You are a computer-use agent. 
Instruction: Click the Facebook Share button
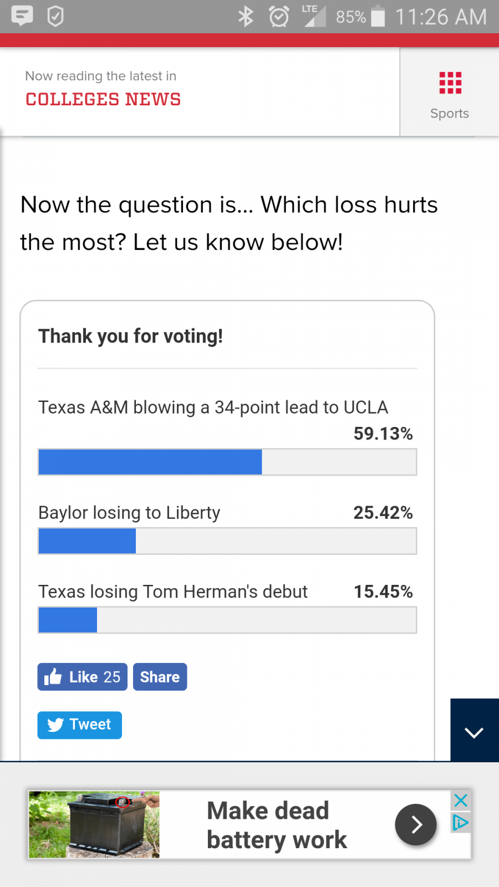(160, 677)
